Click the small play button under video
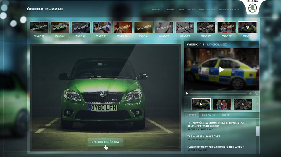 187,94
